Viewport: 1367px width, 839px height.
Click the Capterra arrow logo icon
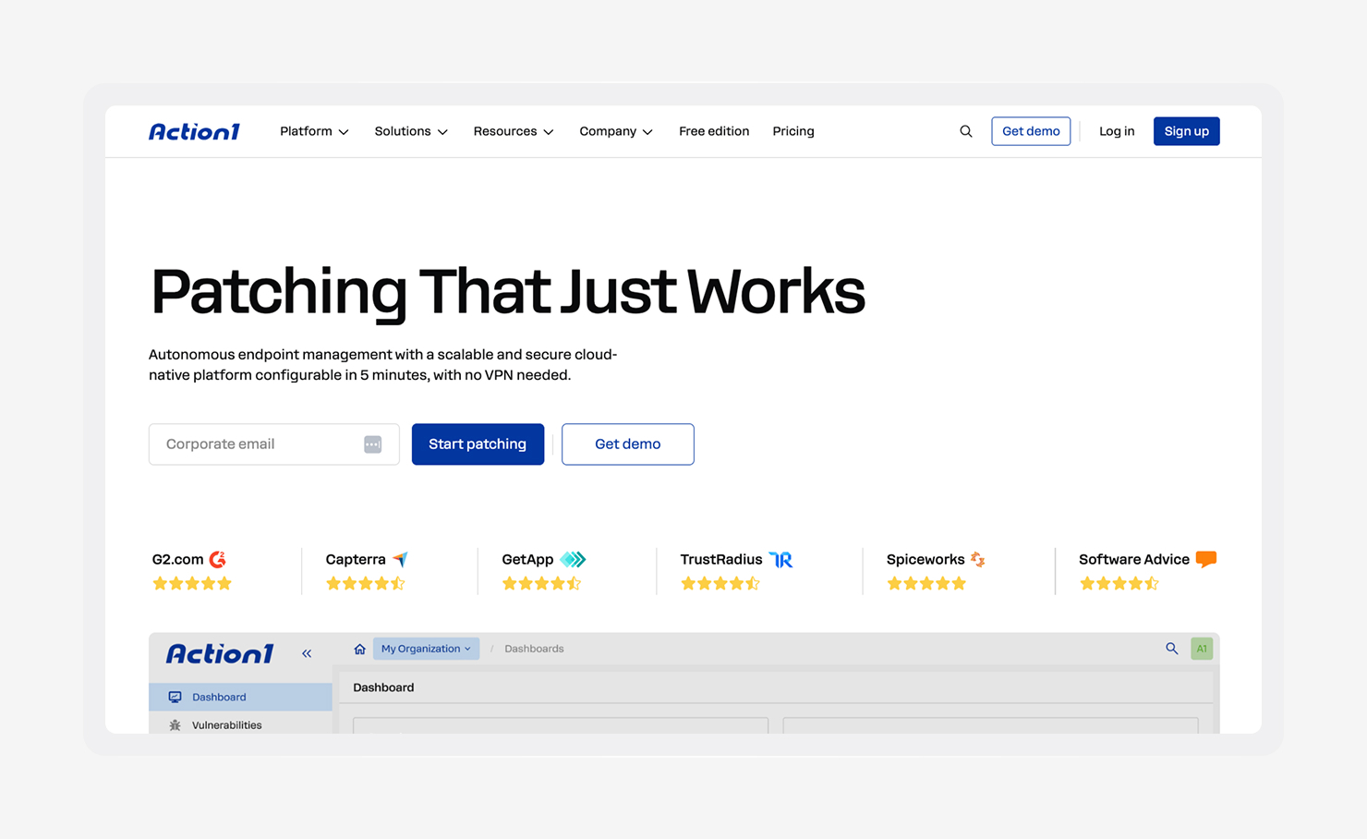(x=400, y=559)
